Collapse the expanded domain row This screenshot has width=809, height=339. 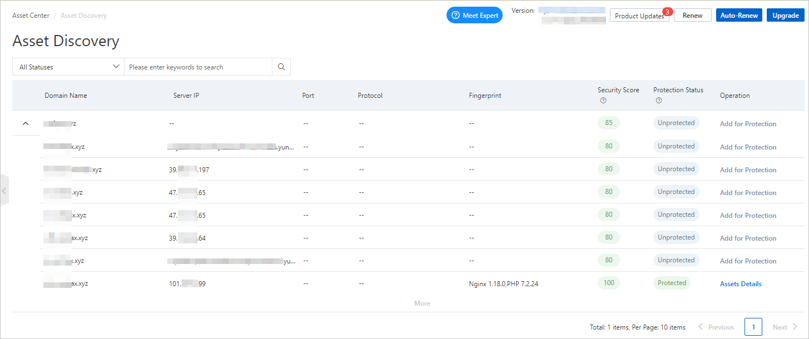tap(26, 123)
